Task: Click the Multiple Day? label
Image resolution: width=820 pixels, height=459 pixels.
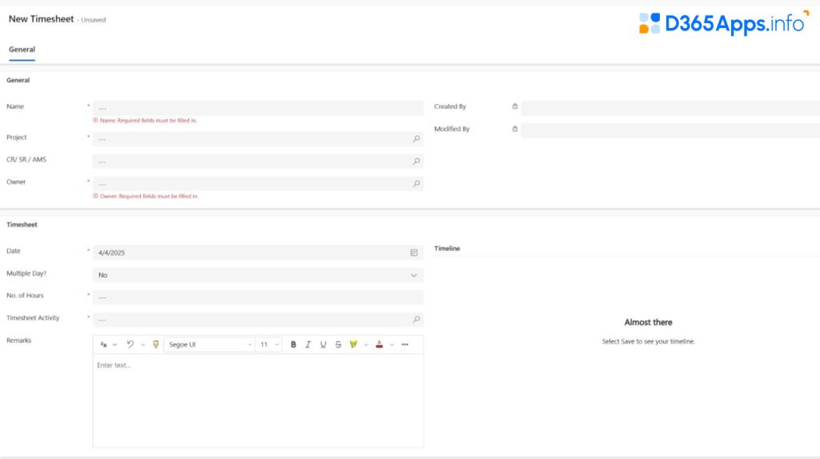Action: click(x=26, y=273)
